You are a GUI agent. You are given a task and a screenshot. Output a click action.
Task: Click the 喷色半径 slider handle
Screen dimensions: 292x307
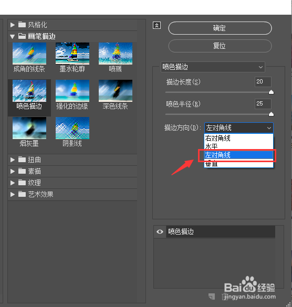coord(271,114)
